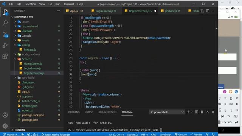Click Spaces: 2 indentation setting
Image resolution: width=242 pixels, height=136 pixels.
pyautogui.click(x=132, y=134)
